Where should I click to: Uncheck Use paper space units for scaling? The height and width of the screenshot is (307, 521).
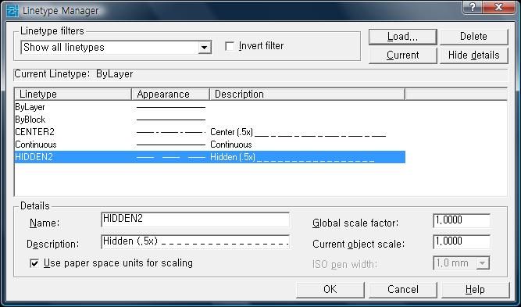pos(34,263)
